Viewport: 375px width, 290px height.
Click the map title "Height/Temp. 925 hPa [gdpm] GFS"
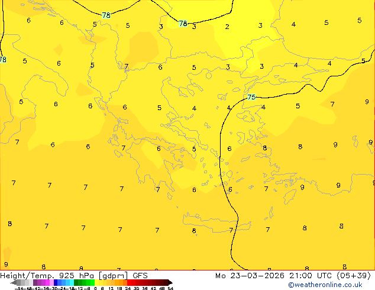74,275
